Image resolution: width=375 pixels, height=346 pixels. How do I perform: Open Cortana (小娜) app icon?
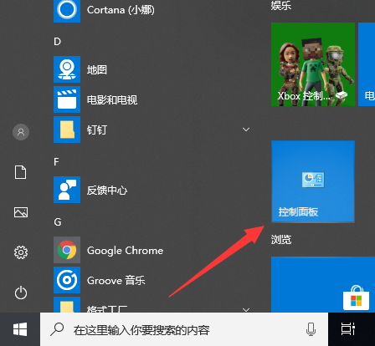67,10
